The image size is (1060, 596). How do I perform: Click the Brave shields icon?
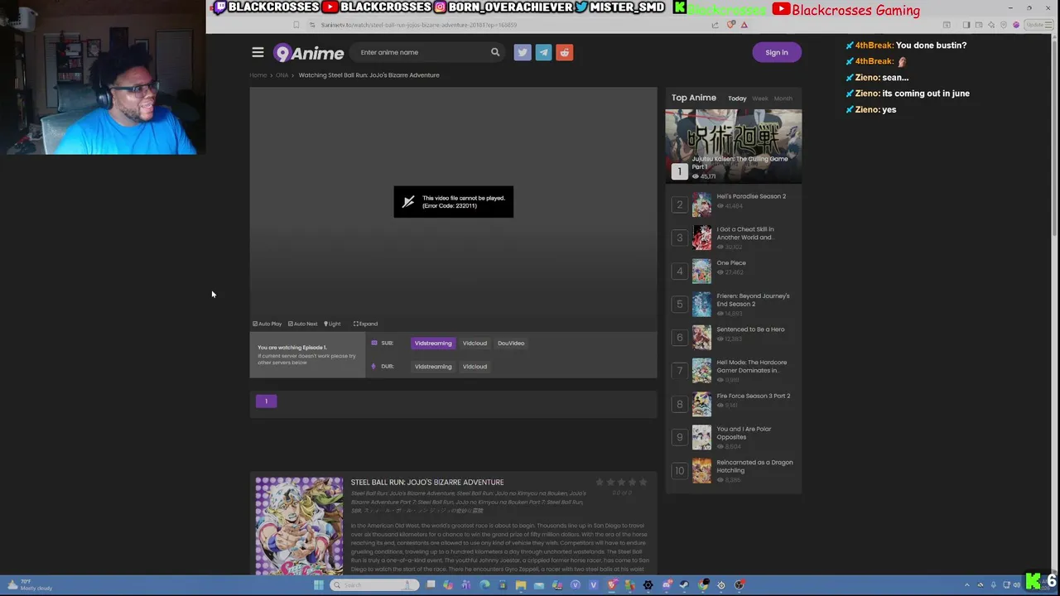(x=730, y=25)
